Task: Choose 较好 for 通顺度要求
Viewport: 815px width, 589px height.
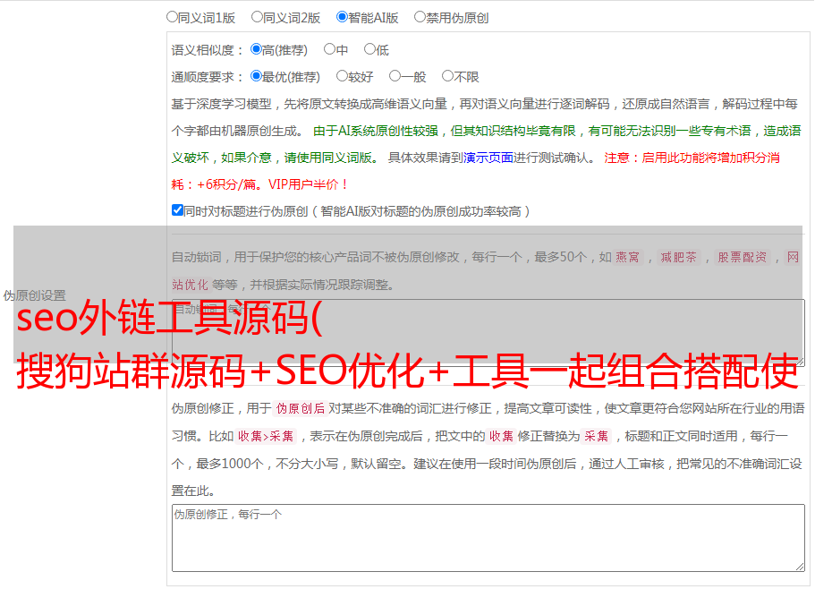Action: pos(342,76)
